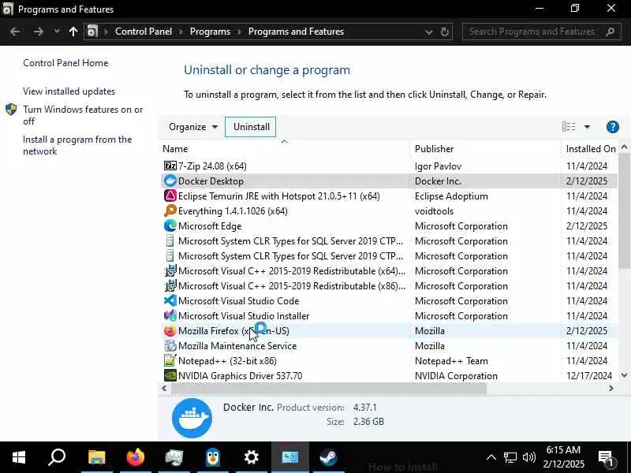This screenshot has height=473, width=631.
Task: Click the network tray icon
Action: pyautogui.click(x=510, y=457)
